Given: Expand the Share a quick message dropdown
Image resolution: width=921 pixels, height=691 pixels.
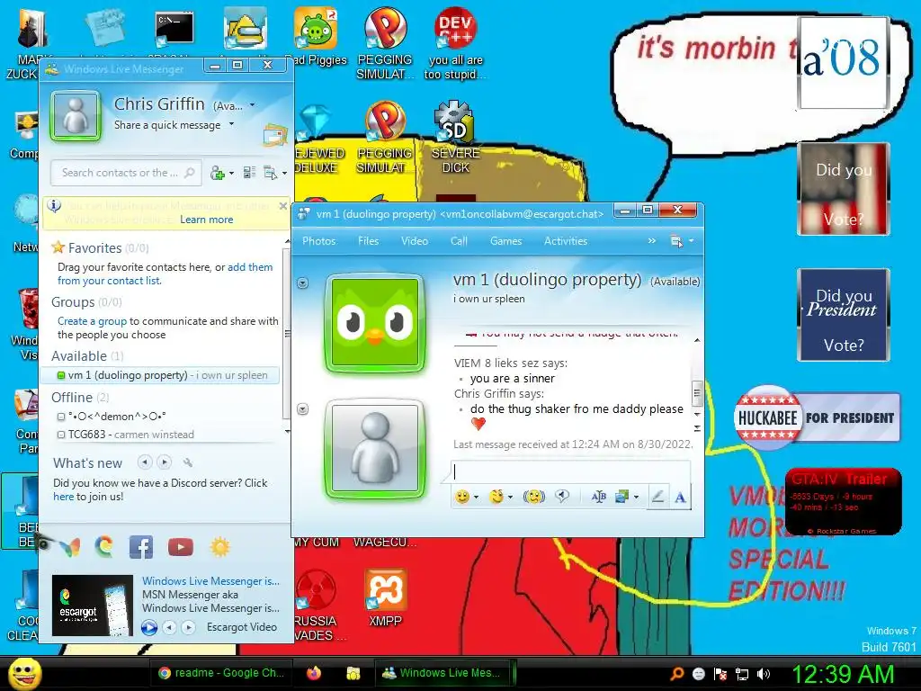Looking at the screenshot, I should (x=231, y=124).
